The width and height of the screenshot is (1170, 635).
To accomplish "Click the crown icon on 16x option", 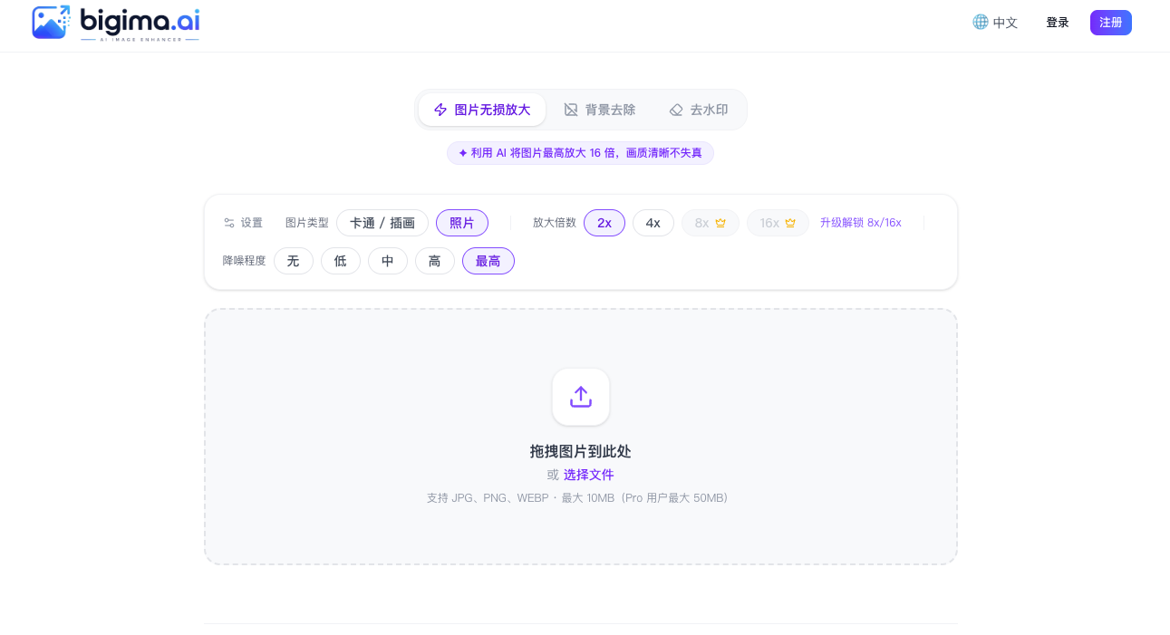I will (790, 223).
